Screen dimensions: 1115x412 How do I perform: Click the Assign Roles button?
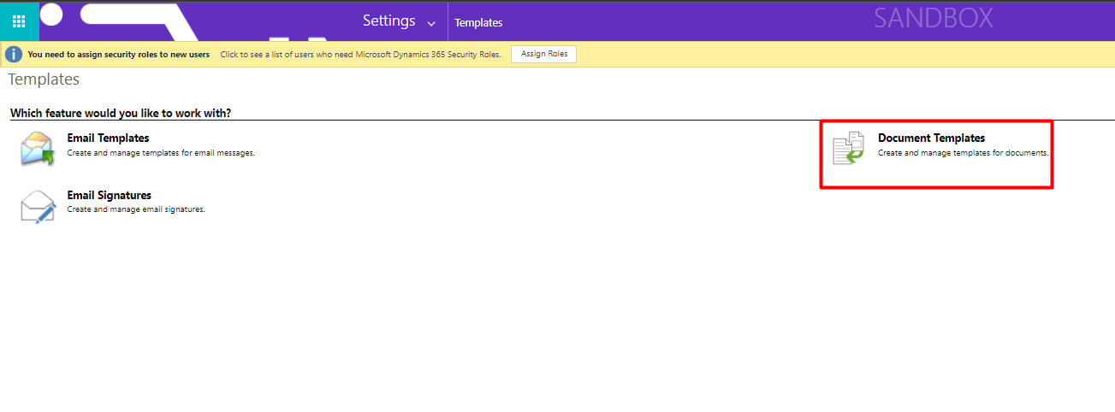click(x=544, y=54)
